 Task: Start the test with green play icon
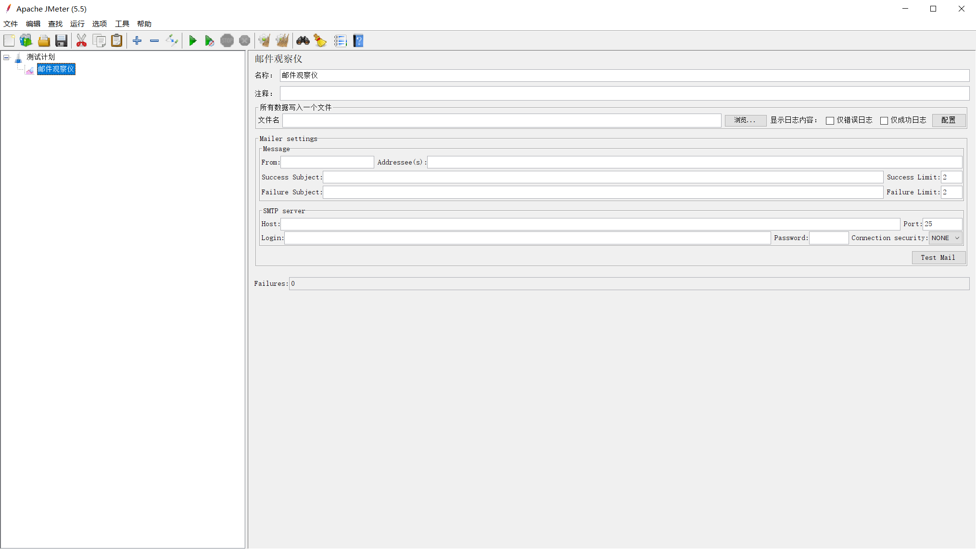pos(192,41)
